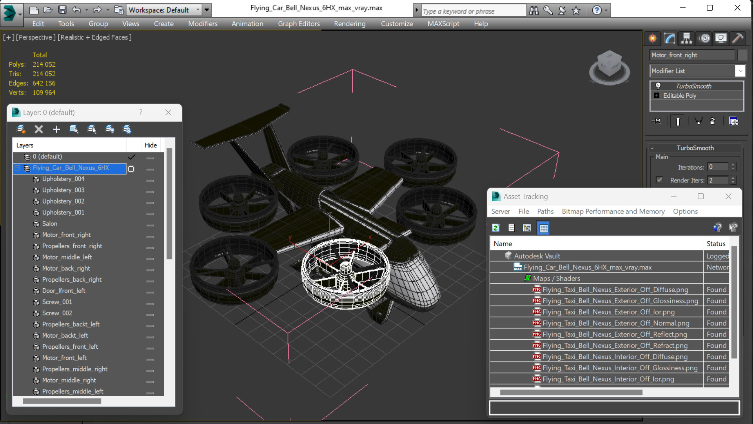Click Highlight Selected Objects' Layers icon
The image size is (753, 424).
[x=92, y=129]
